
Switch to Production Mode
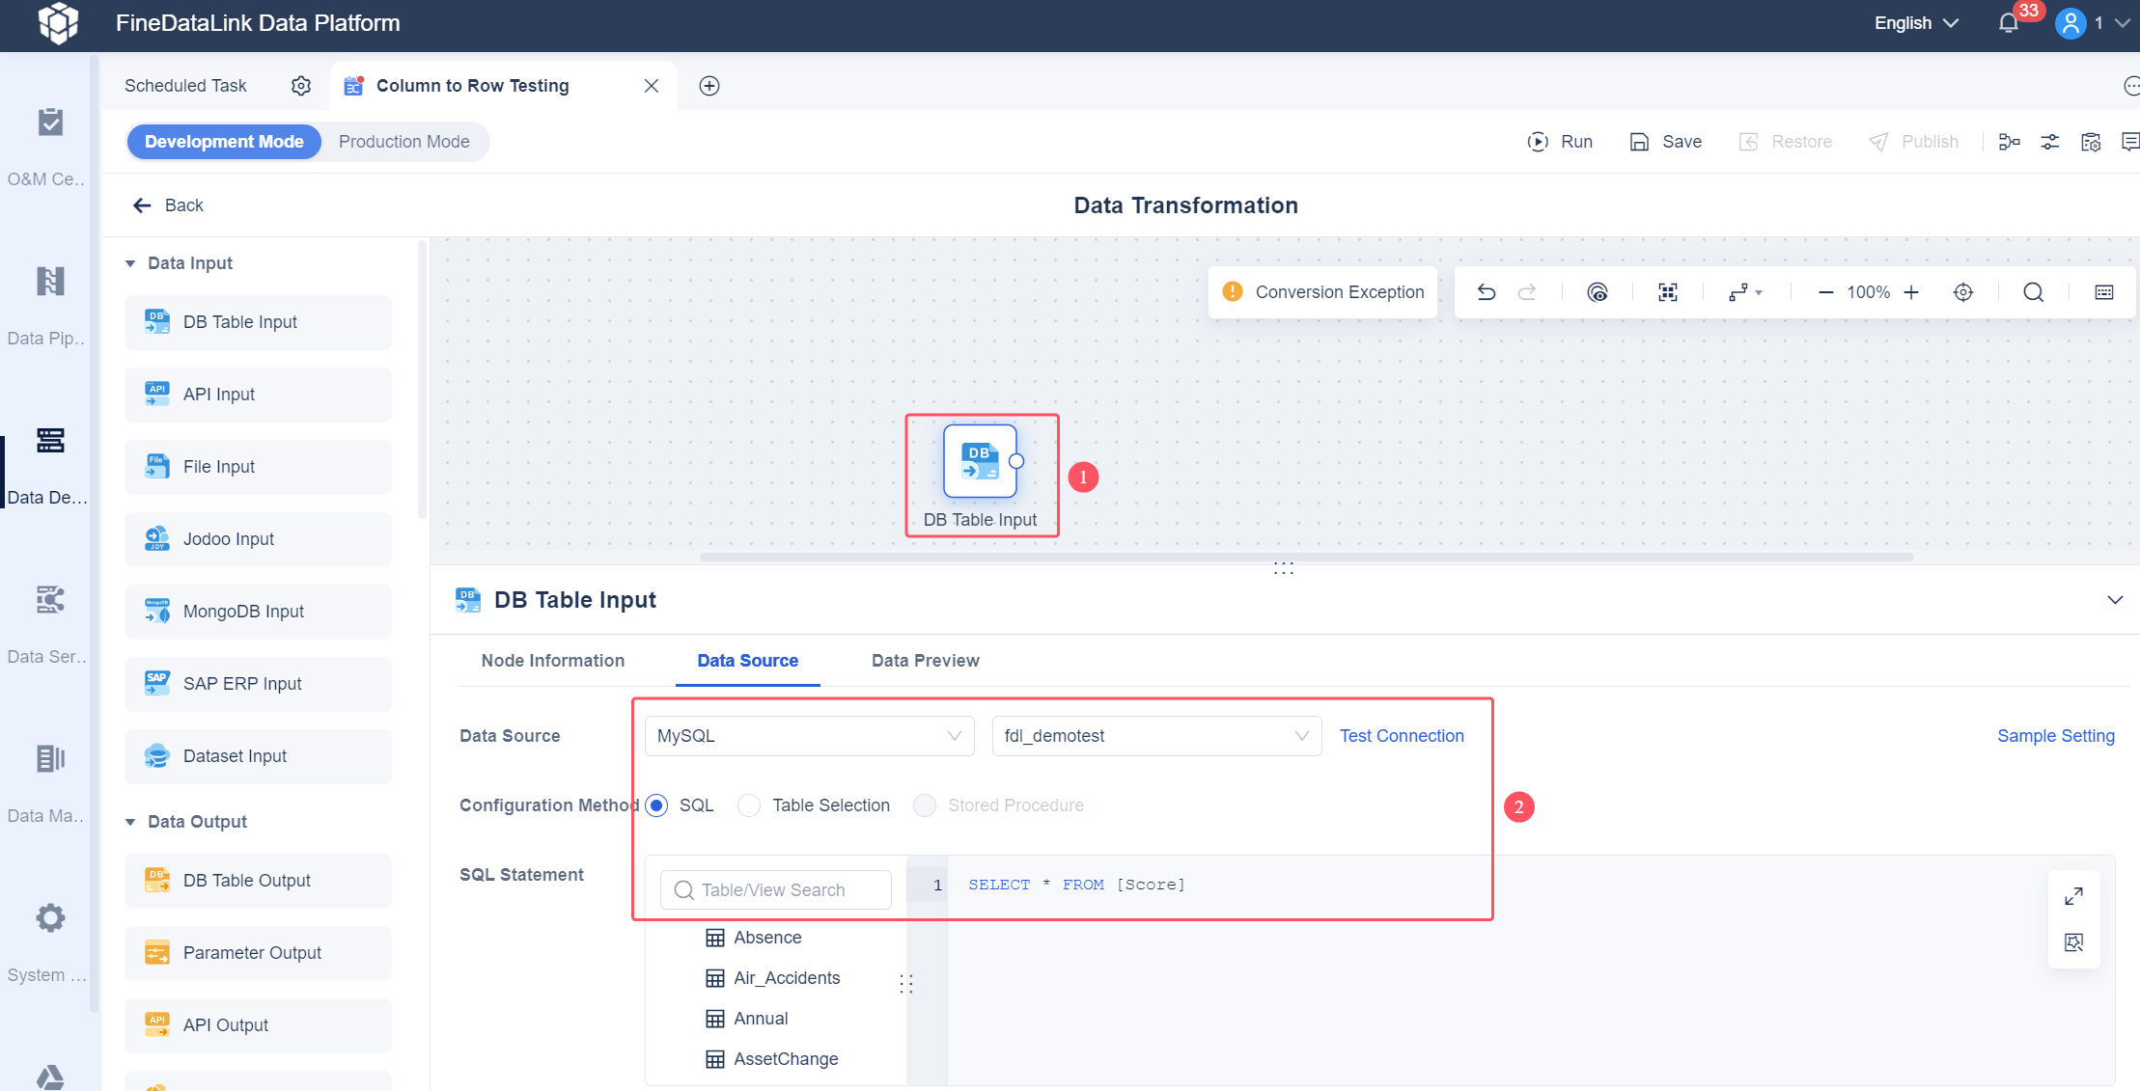pos(403,141)
